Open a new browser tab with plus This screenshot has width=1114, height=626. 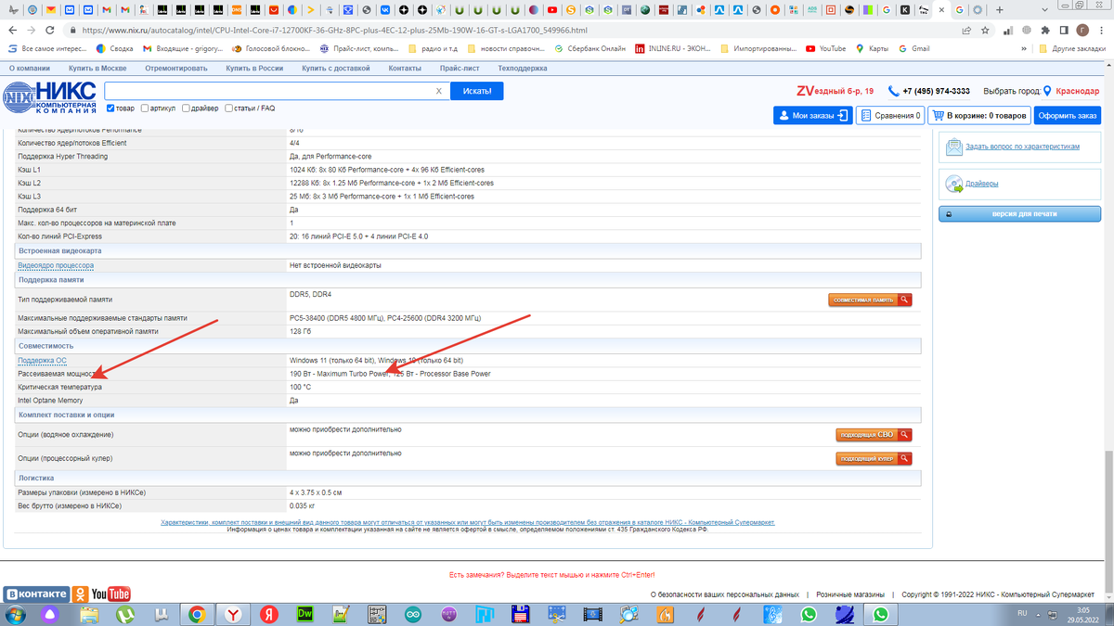tap(999, 9)
